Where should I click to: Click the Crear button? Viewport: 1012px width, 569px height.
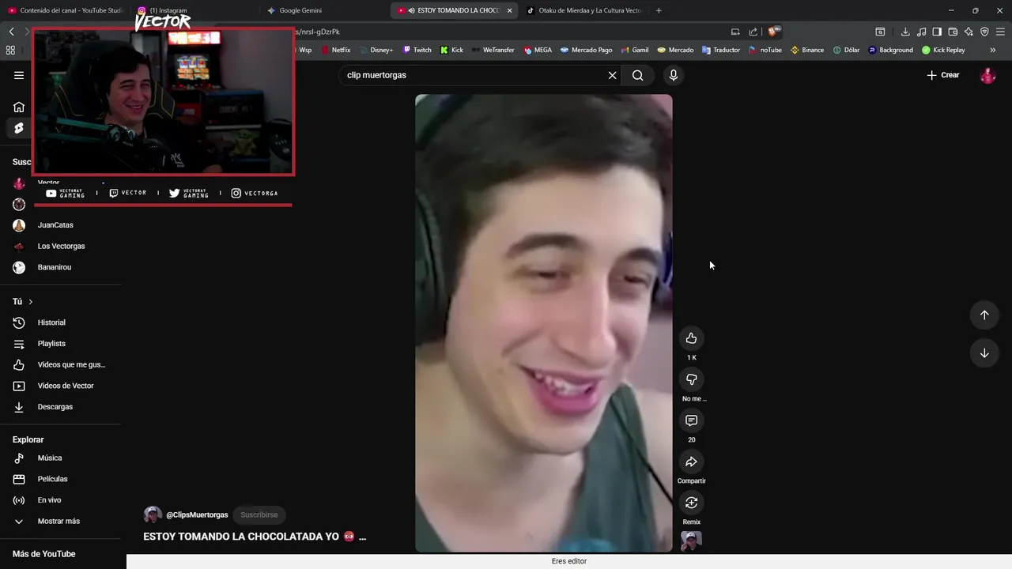point(943,75)
